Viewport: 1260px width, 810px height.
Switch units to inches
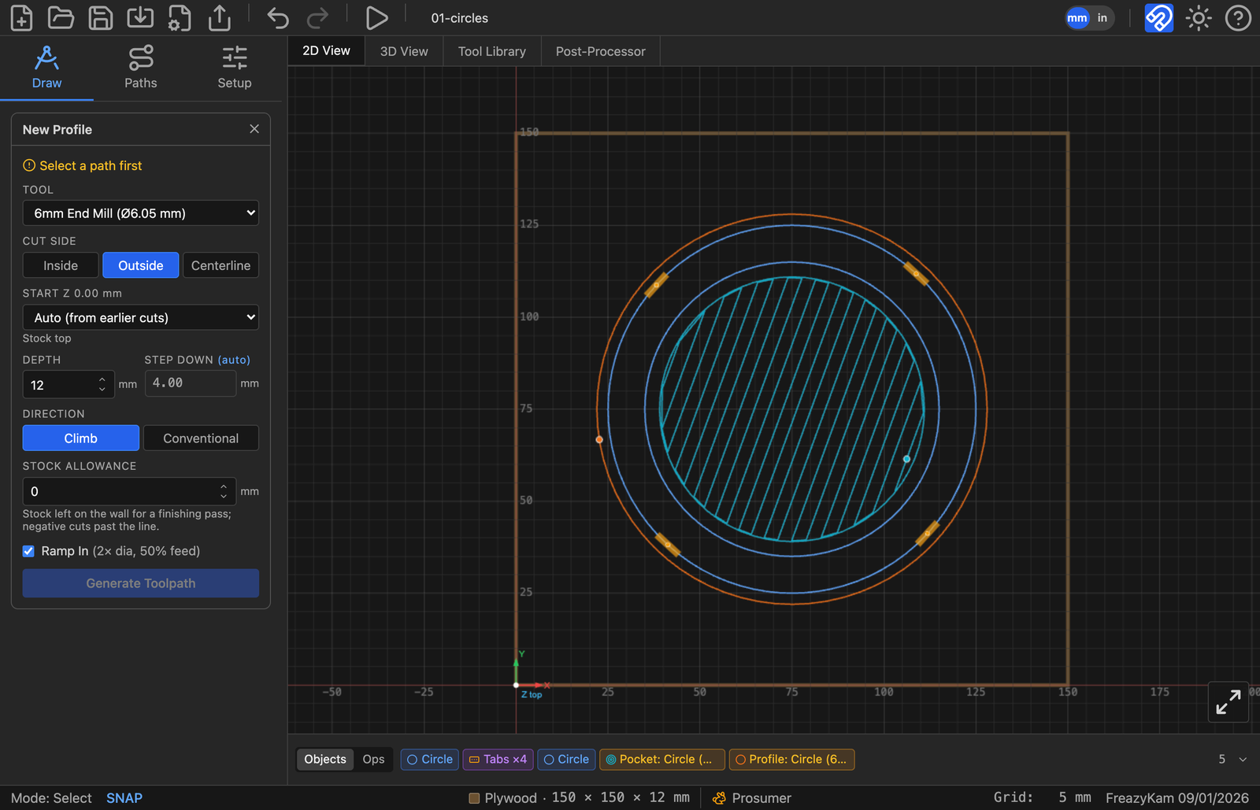click(1102, 17)
